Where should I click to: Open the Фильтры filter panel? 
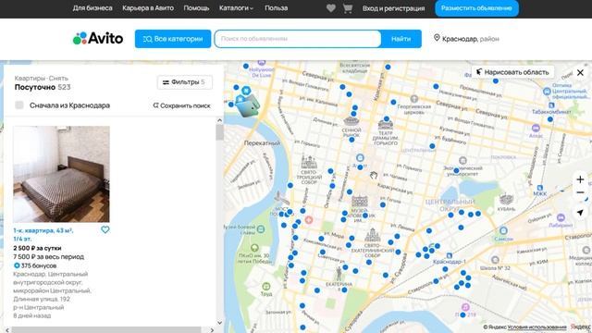coord(185,82)
